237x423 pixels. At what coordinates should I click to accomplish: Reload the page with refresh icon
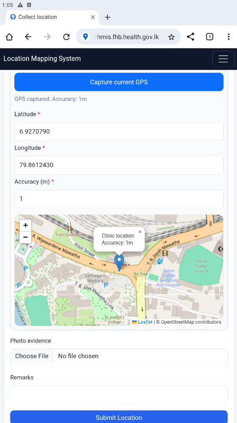(66, 37)
